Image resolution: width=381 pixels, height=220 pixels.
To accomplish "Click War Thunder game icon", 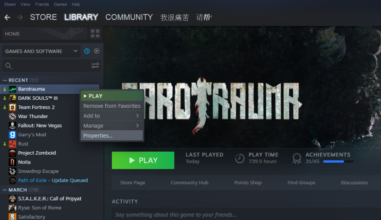I will [x=12, y=116].
